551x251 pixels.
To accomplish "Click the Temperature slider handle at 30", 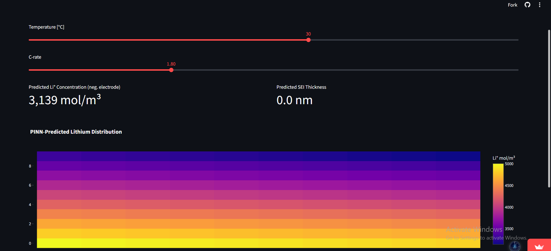I will (308, 40).
